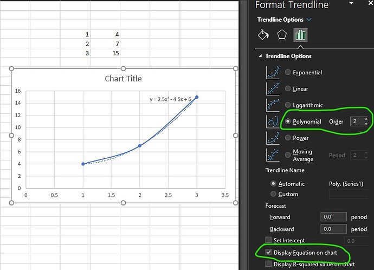The image size is (374, 270).
Task: Click the data point at x equals 3
Action: (197, 97)
